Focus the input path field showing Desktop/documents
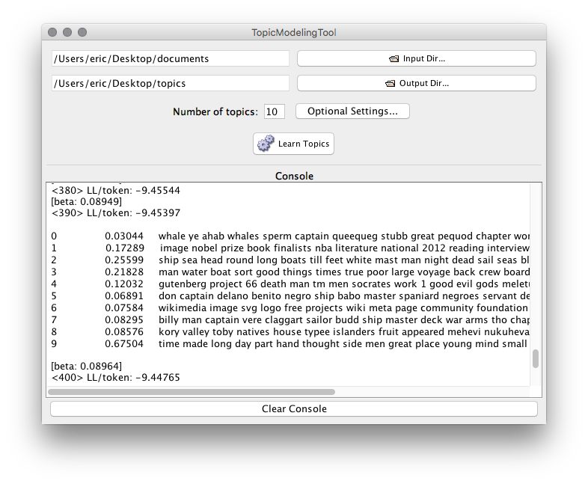The image size is (588, 484). coord(170,58)
